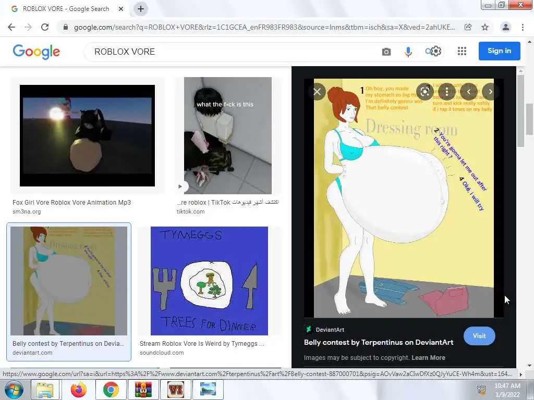
Task: Click the system tray network icon
Action: click(x=481, y=390)
